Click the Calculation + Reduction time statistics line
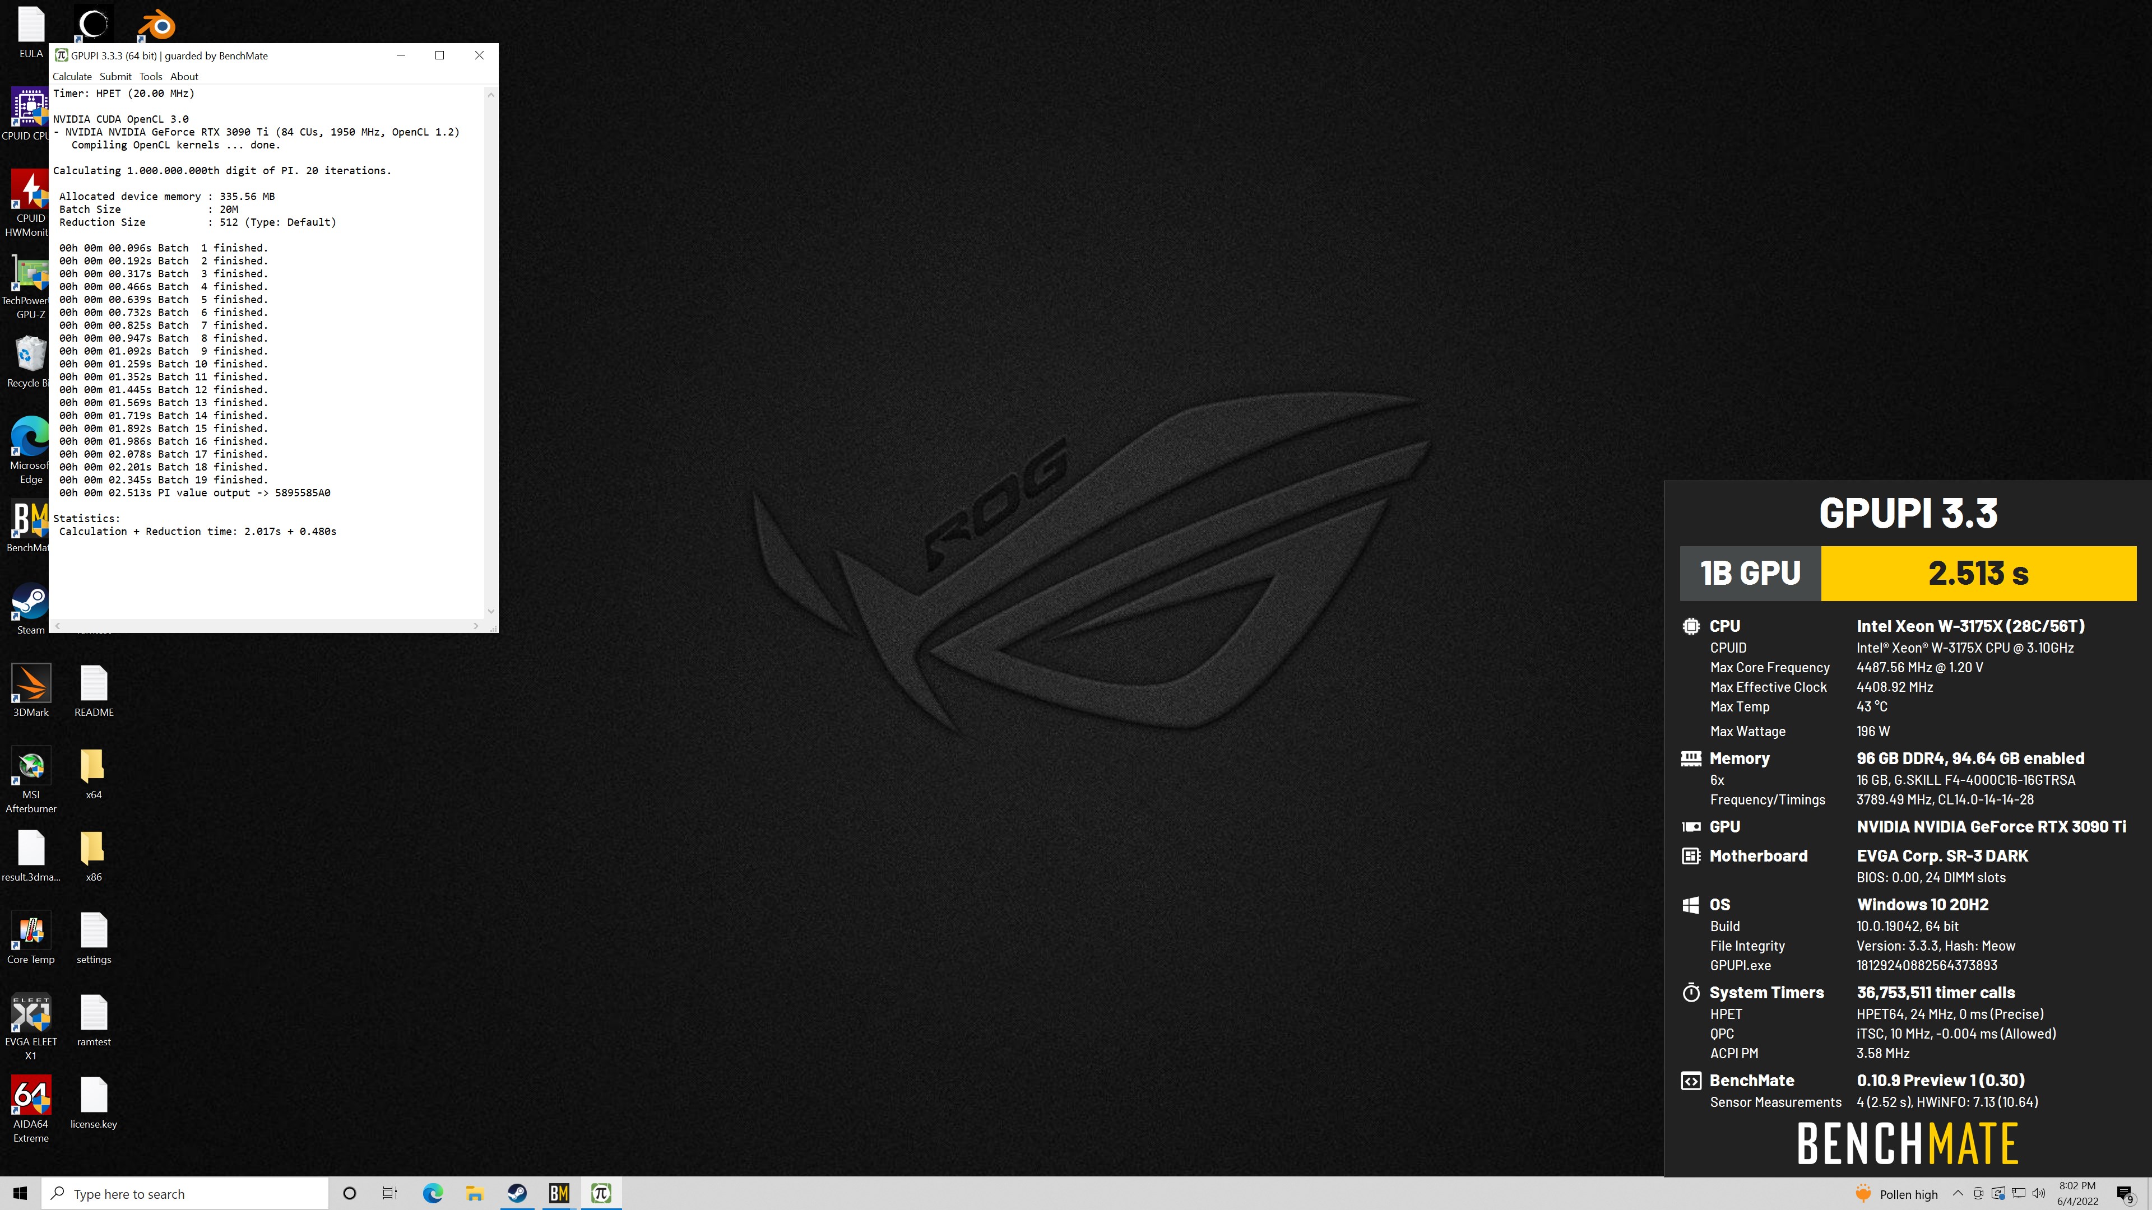 click(198, 531)
